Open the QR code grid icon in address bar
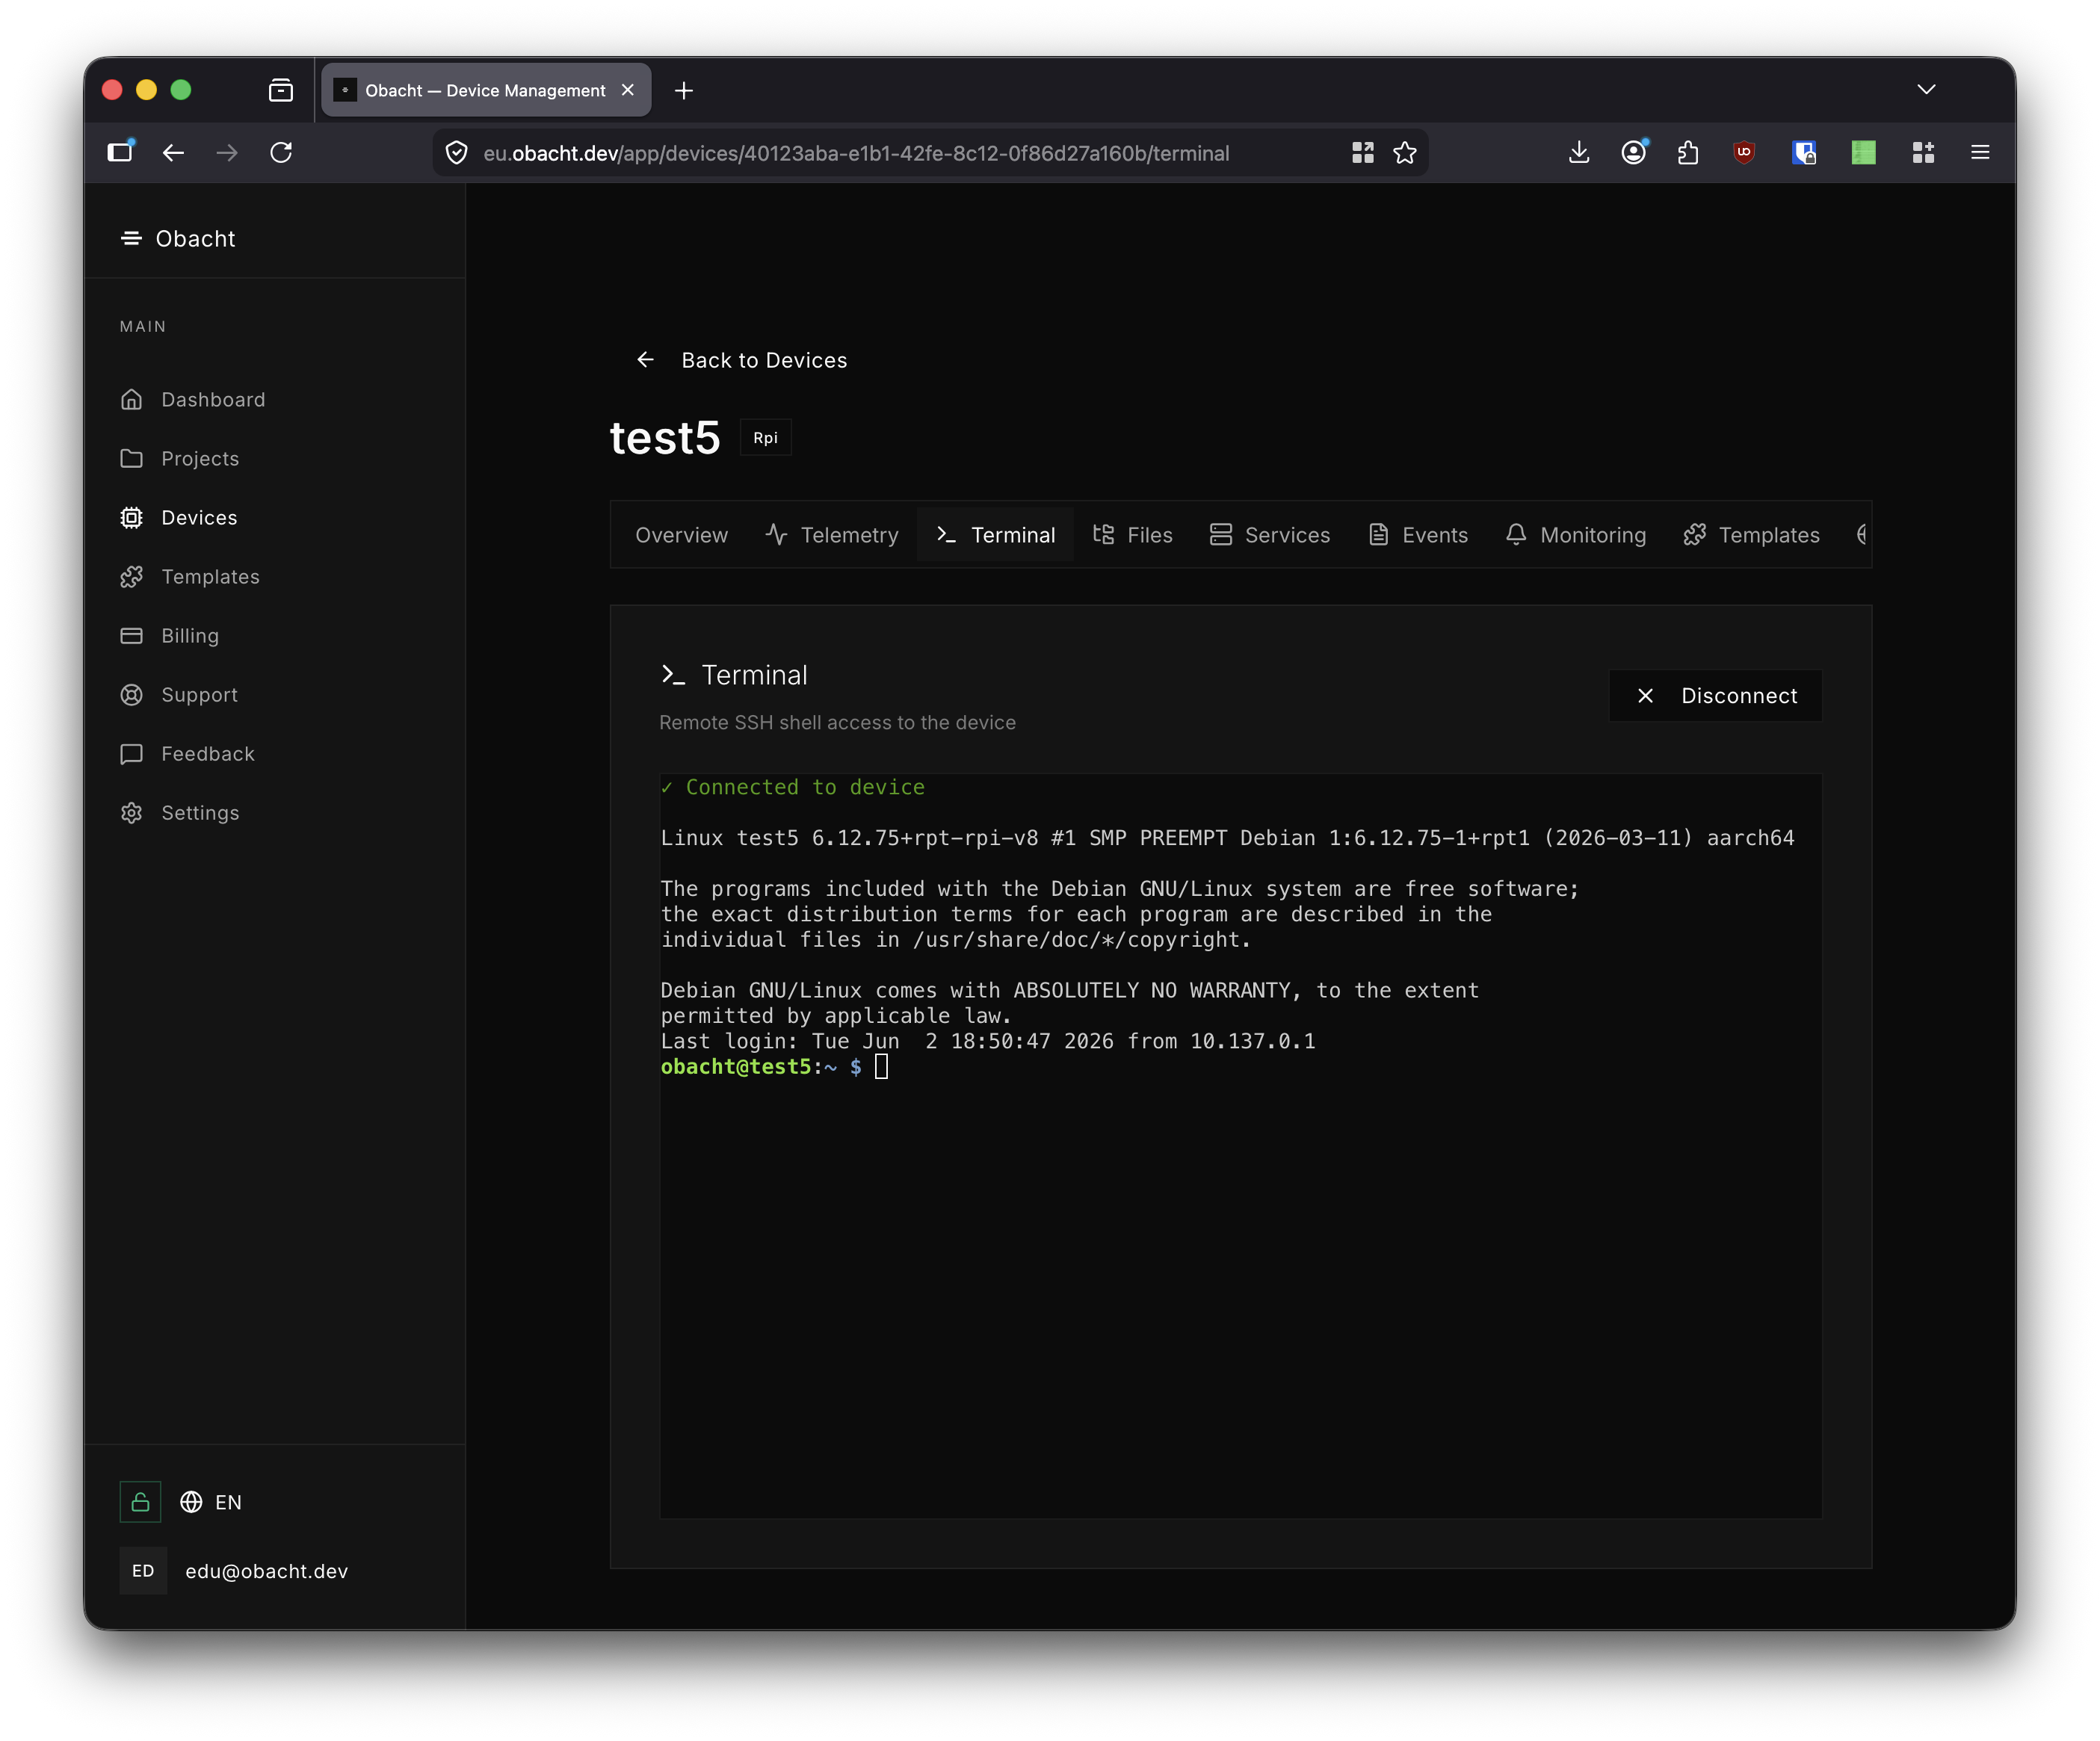Viewport: 2100px width, 1741px height. coord(1362,152)
